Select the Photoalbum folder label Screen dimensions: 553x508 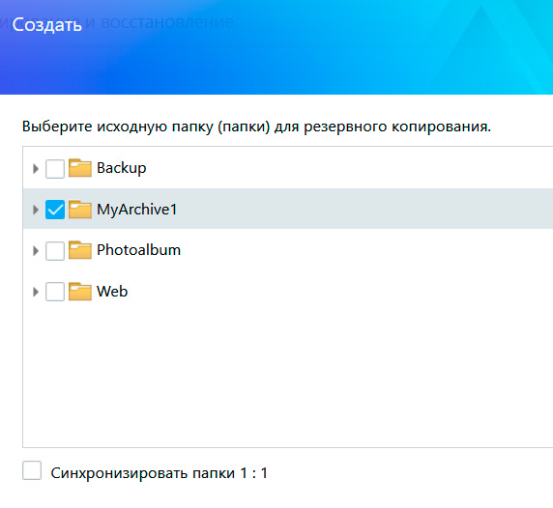(x=138, y=250)
